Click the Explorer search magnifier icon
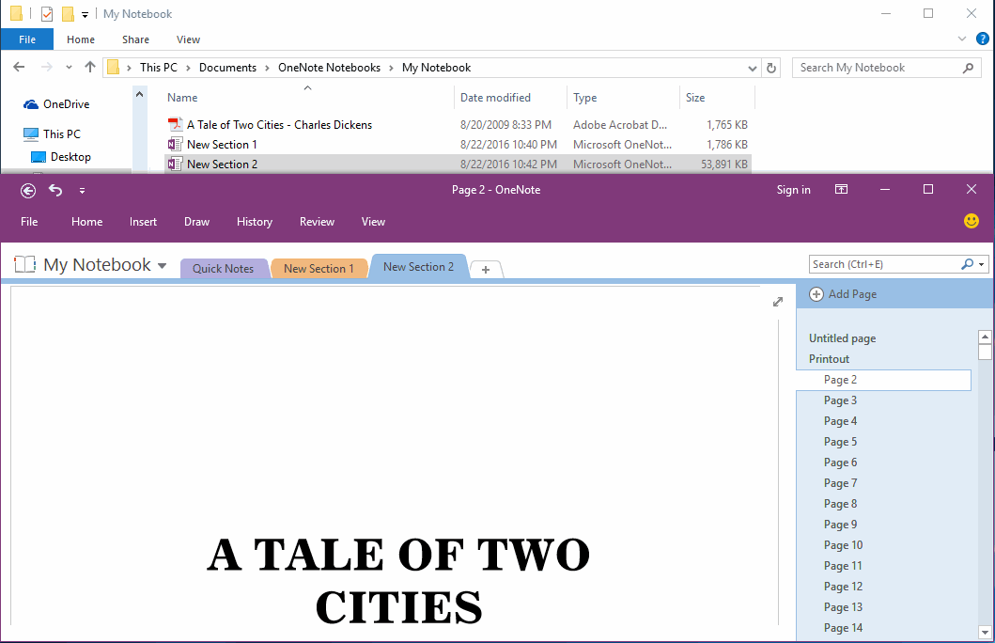The image size is (995, 643). point(968,68)
